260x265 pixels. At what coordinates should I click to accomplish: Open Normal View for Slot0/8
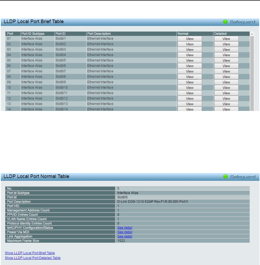[190, 77]
